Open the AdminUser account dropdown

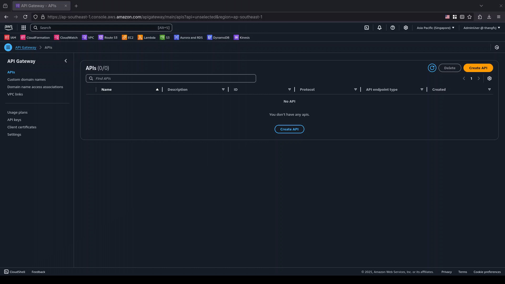(x=482, y=28)
